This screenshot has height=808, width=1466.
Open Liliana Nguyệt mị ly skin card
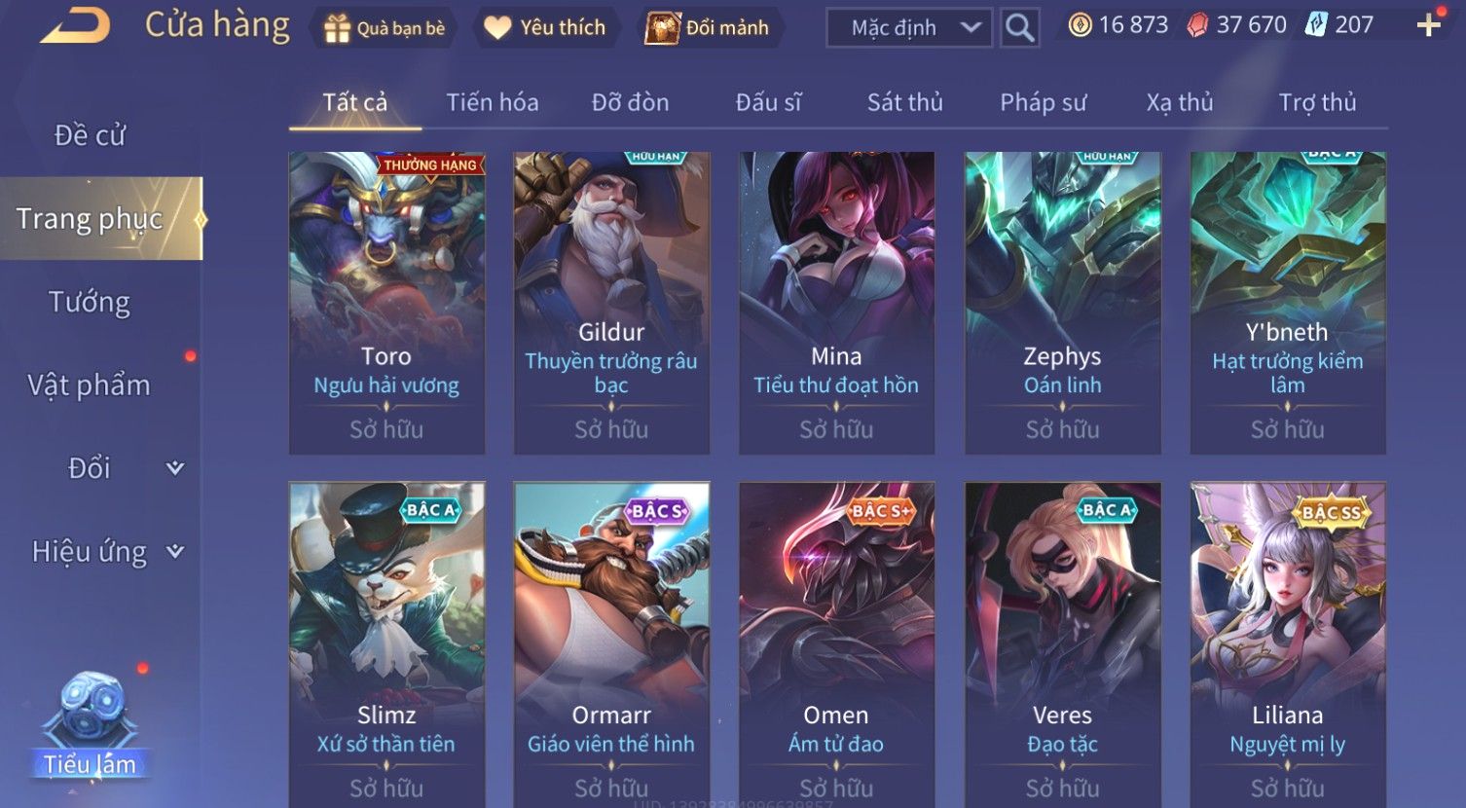coord(1287,644)
